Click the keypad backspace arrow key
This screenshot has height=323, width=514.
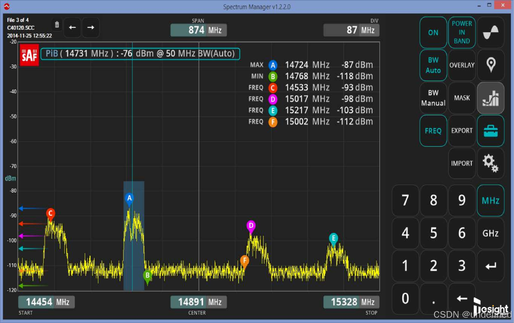[x=462, y=299]
